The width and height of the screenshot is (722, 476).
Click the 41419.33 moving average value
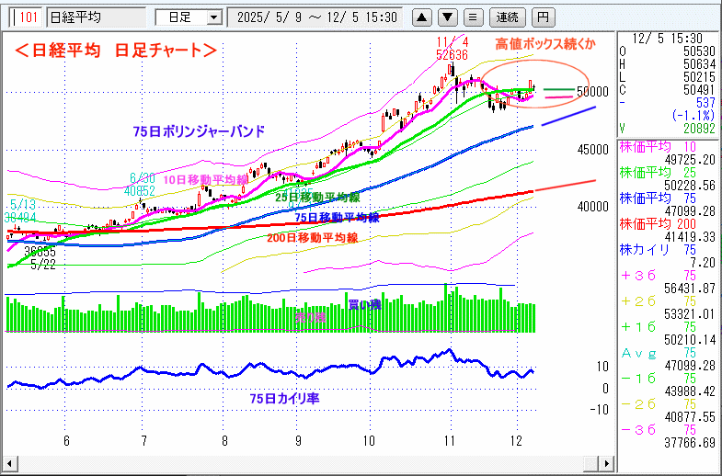coord(690,237)
